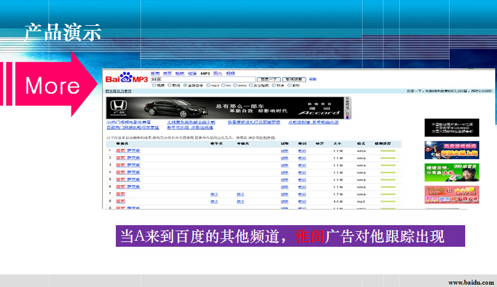Click the 试听 link in row 1

click(x=285, y=151)
